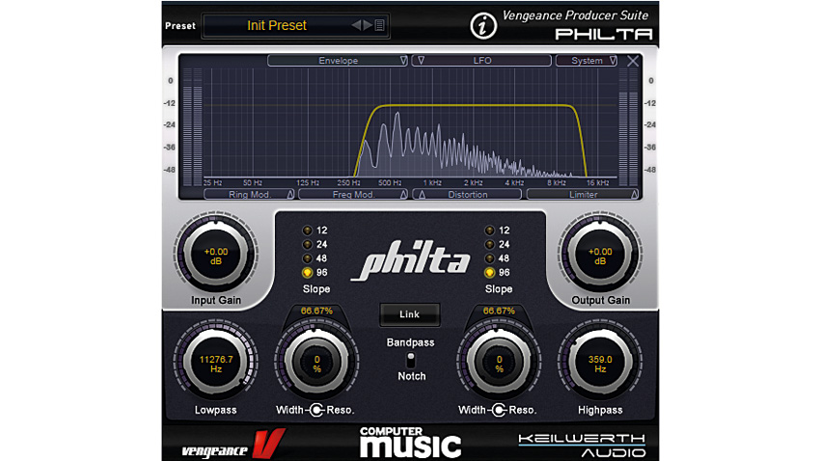
Task: Open the info button in header
Action: point(482,26)
